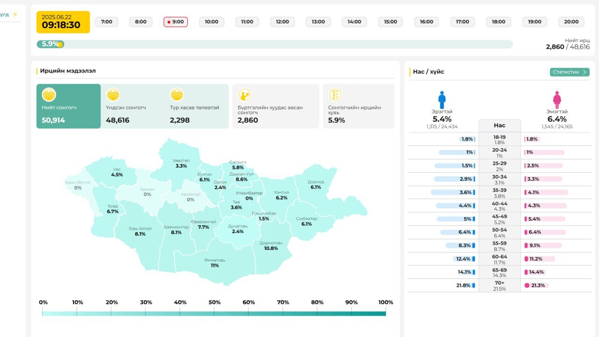Switch to the 13:00 time slot

pos(318,22)
